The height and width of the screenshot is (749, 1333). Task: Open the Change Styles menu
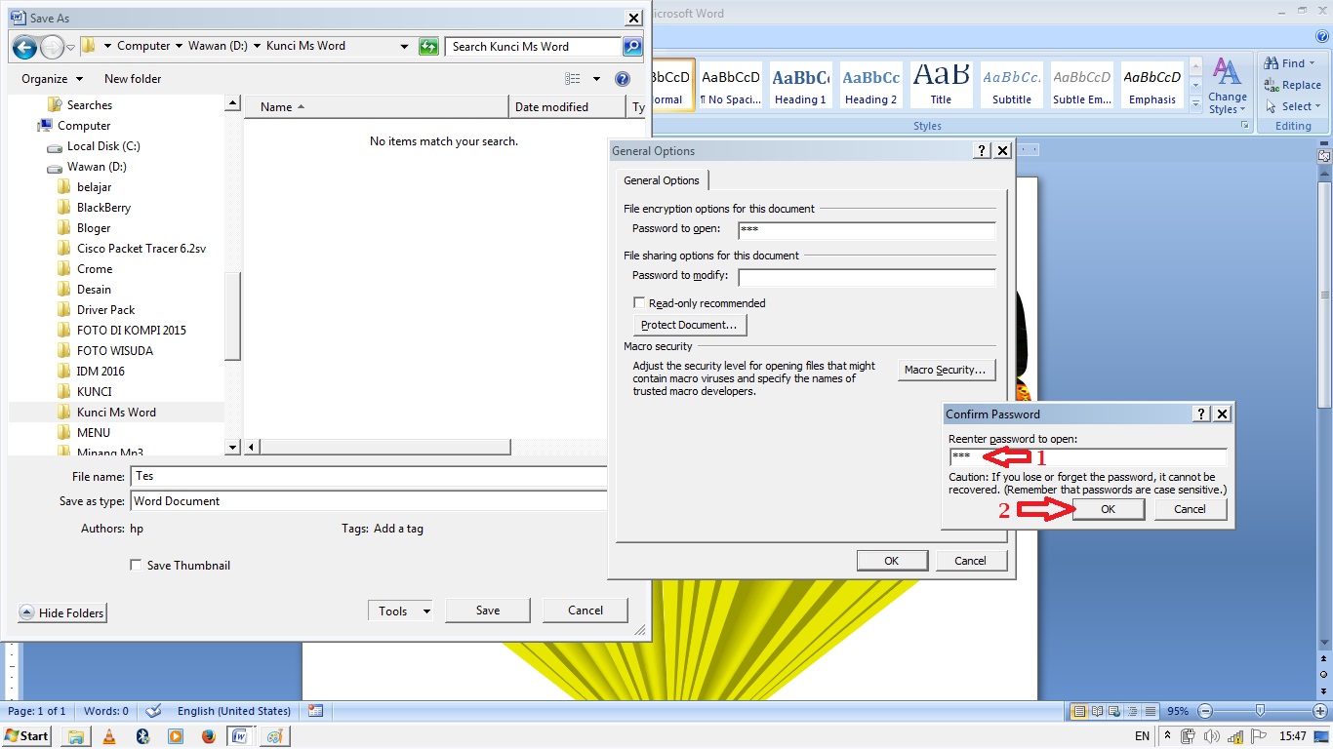1227,86
